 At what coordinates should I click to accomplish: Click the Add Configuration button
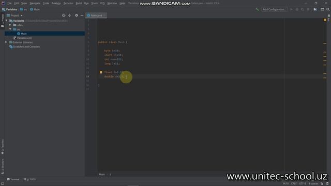pos(274,9)
